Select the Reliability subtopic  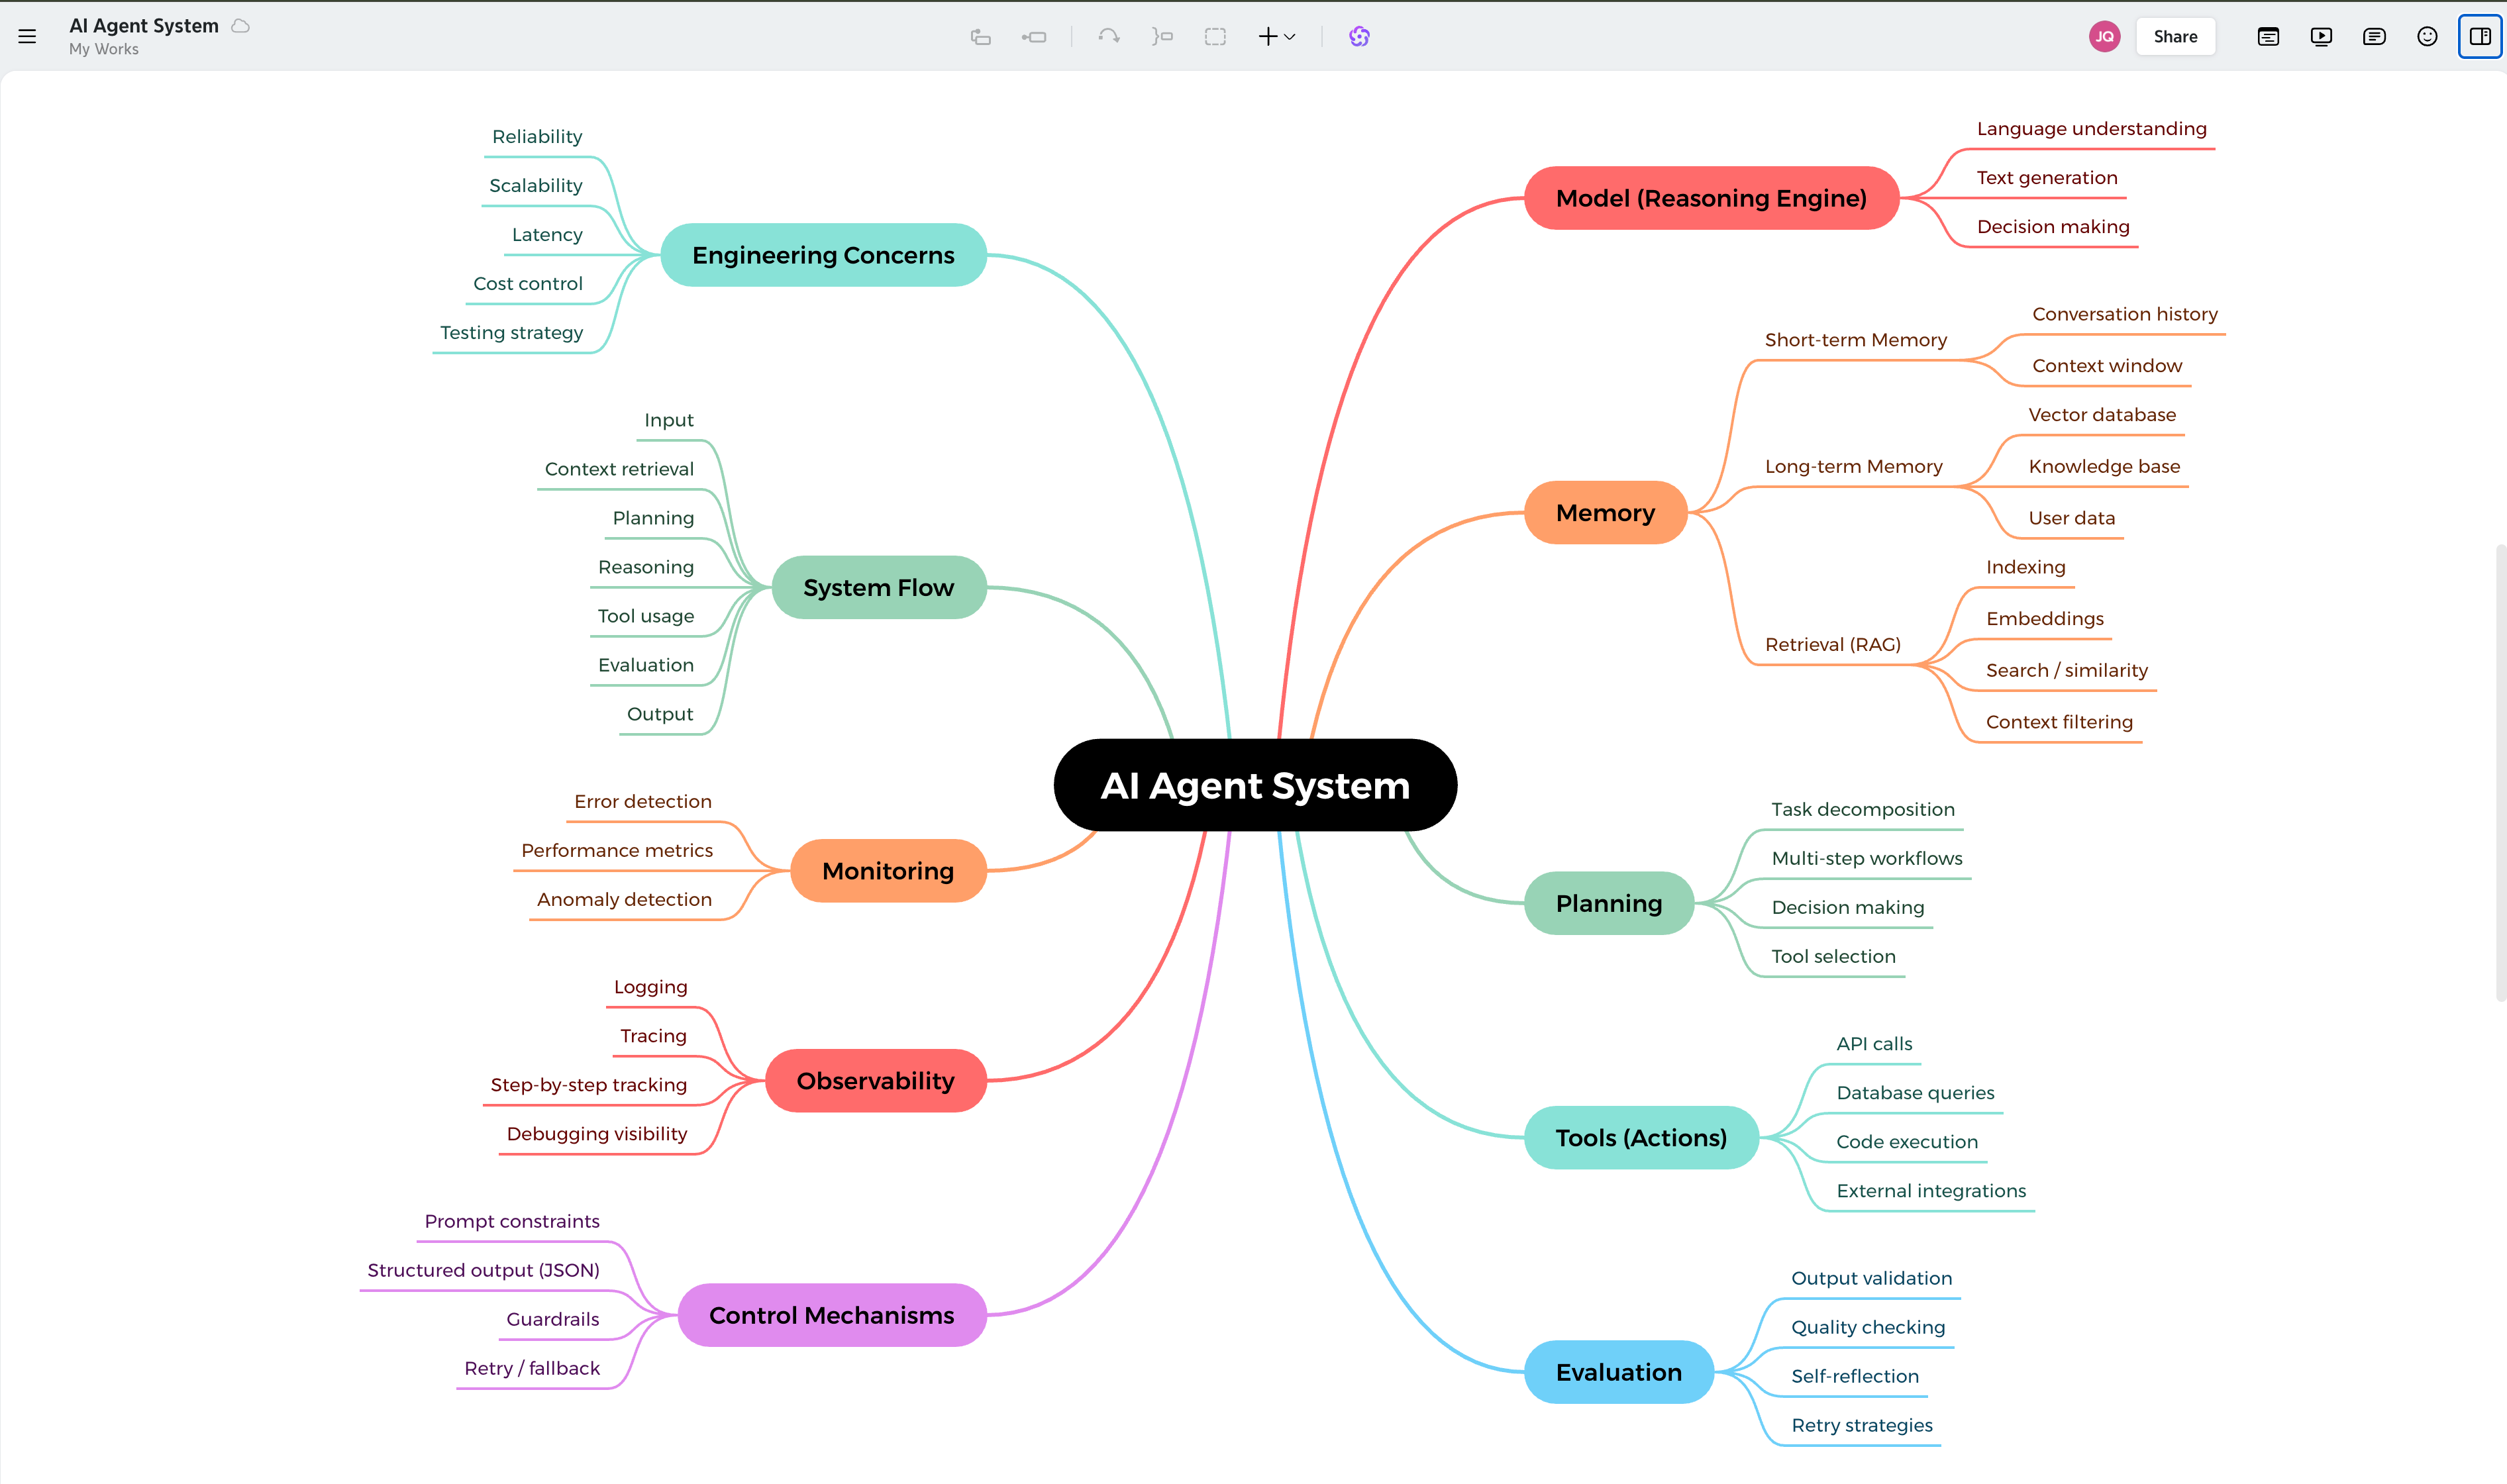[537, 137]
